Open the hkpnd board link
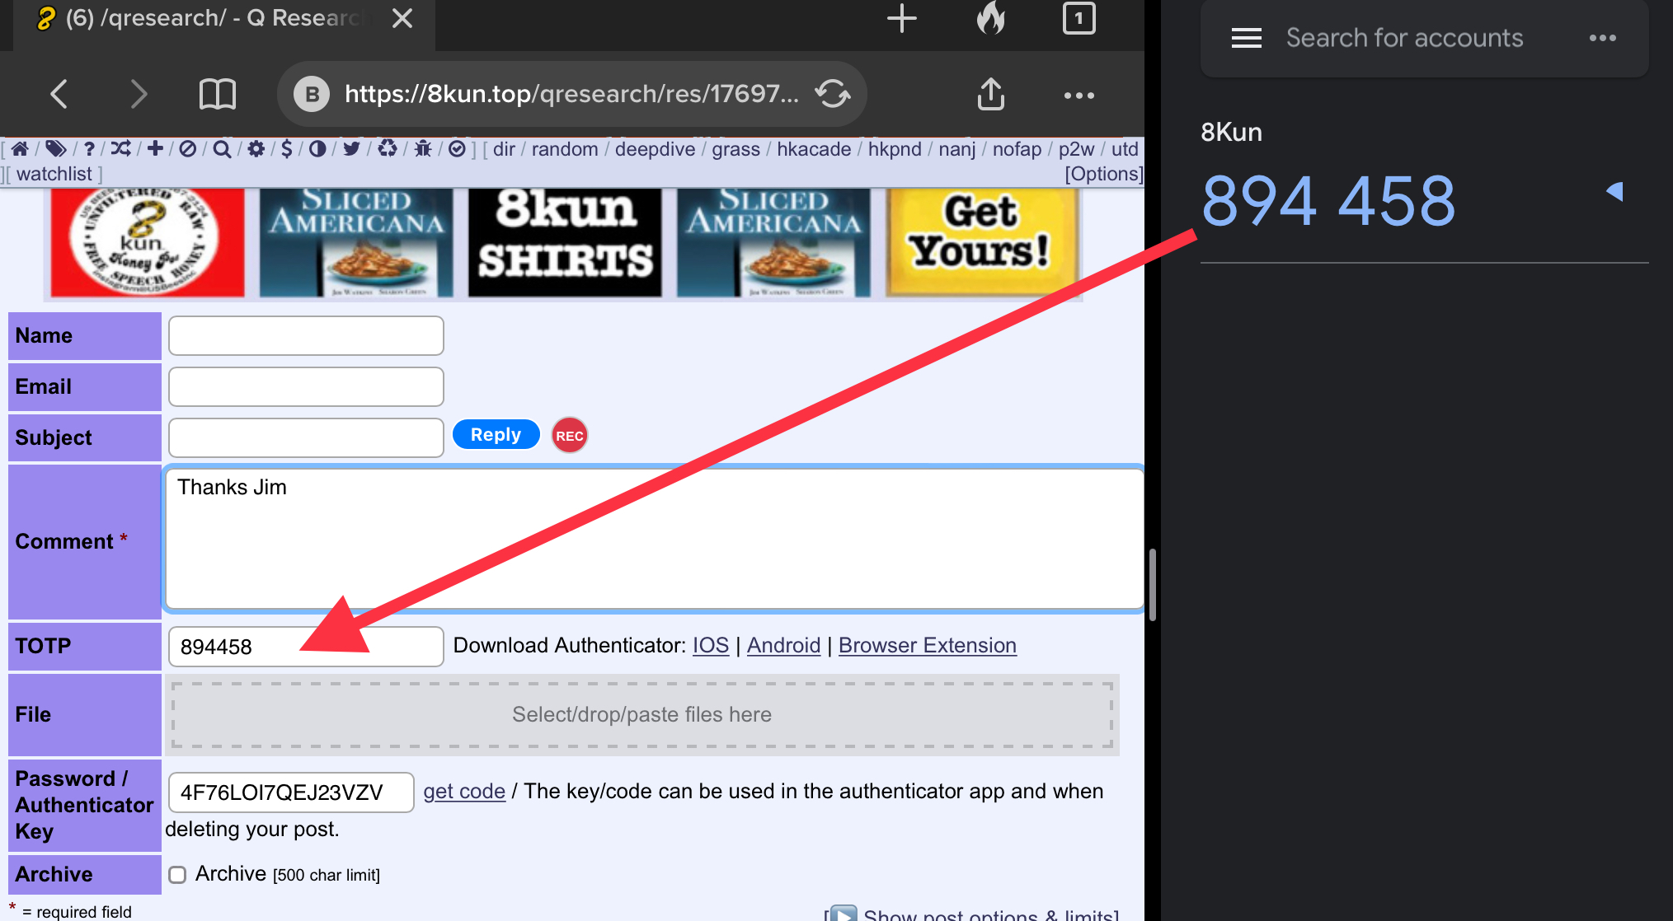The height and width of the screenshot is (921, 1673). pyautogui.click(x=895, y=149)
